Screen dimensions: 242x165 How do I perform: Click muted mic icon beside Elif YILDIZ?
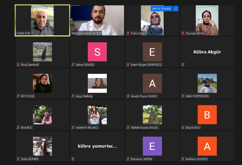tap(18, 96)
